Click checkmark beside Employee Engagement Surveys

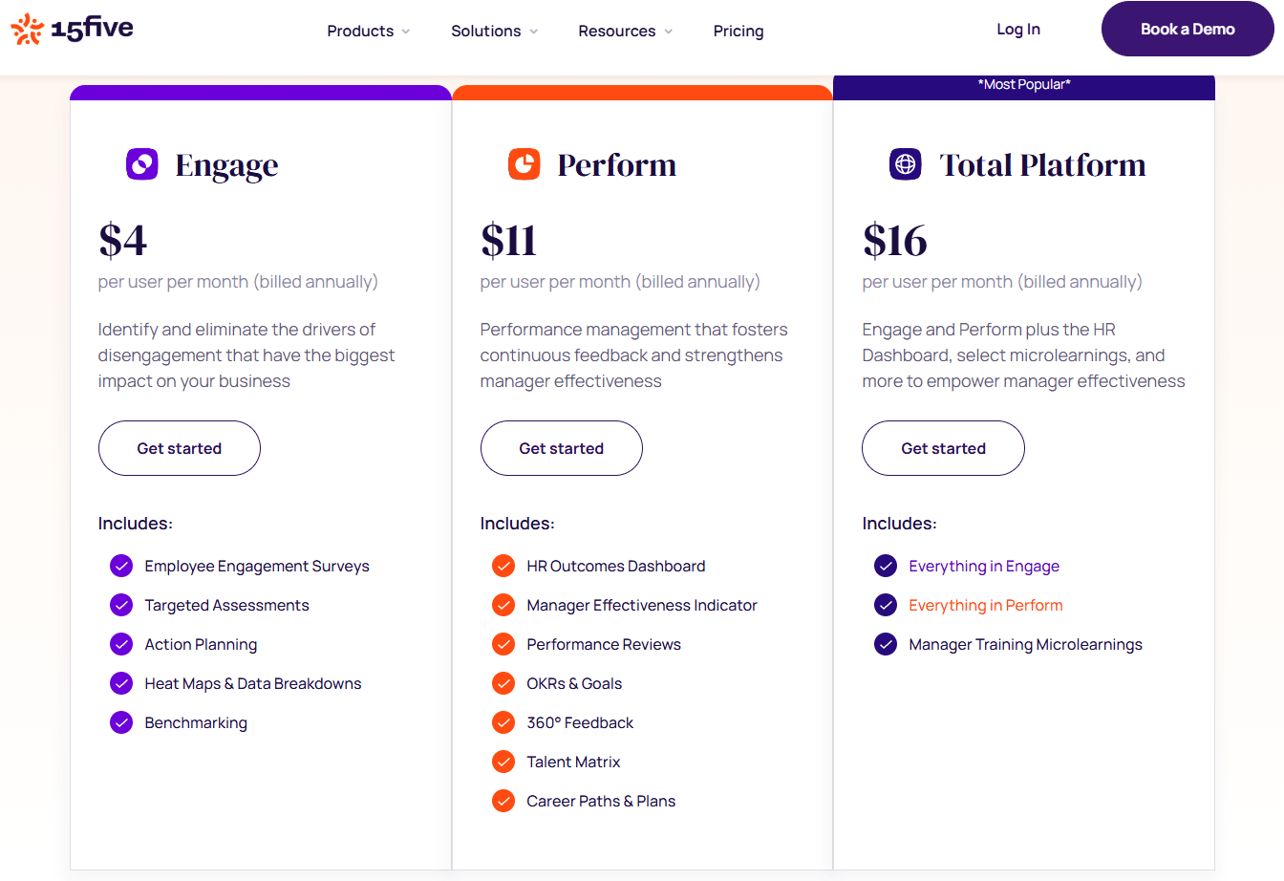[x=121, y=567]
